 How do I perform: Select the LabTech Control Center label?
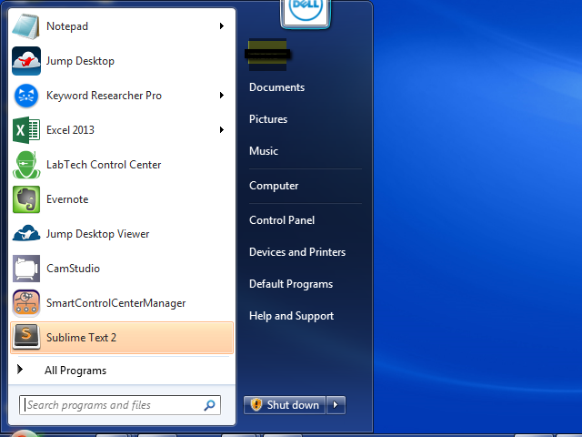click(104, 165)
